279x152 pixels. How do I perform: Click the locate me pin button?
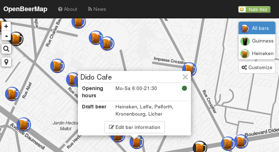tap(6, 62)
